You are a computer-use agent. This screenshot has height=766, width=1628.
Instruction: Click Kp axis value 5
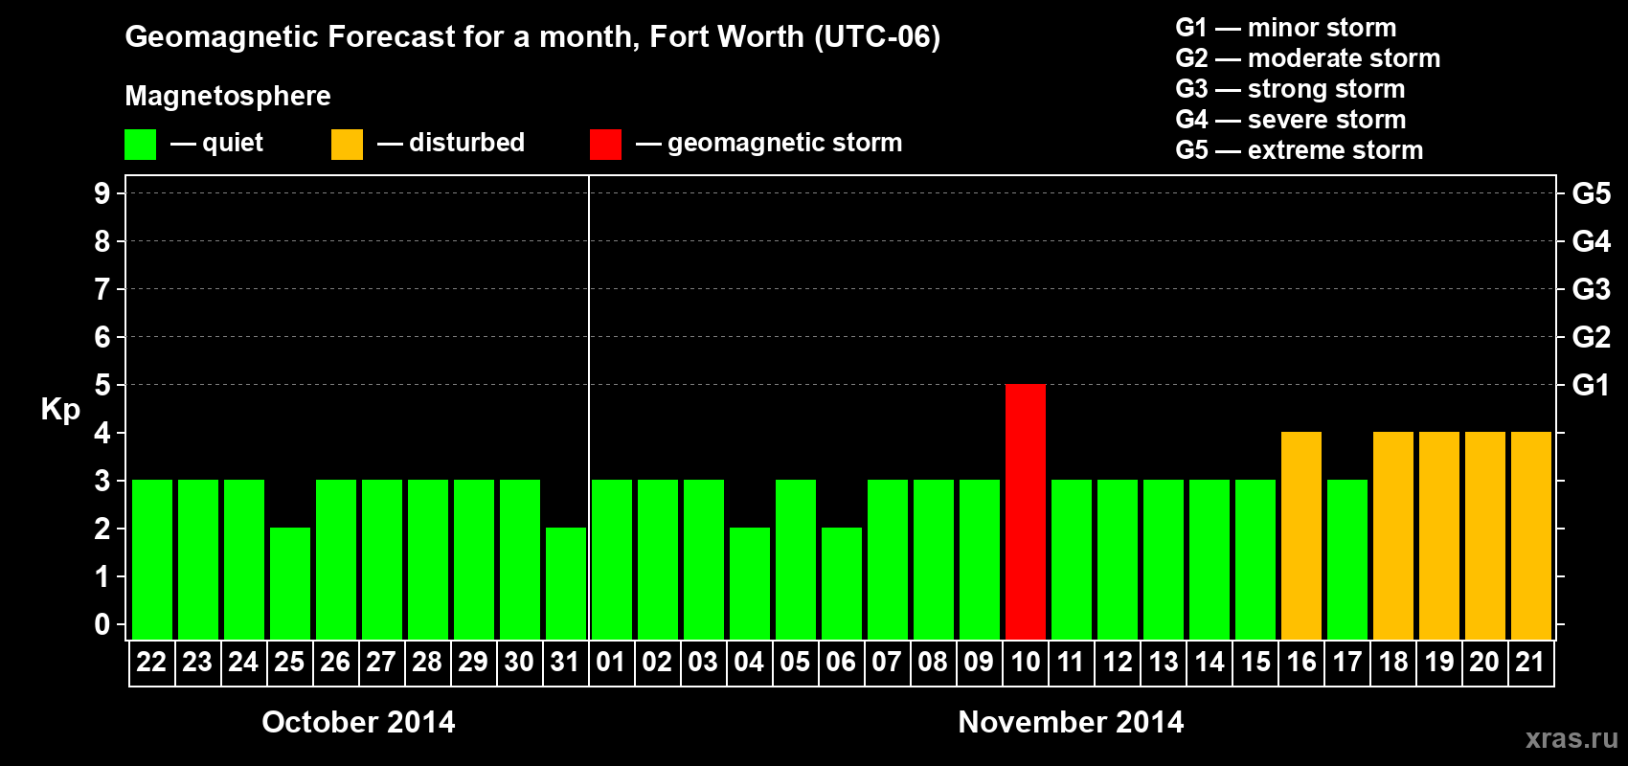click(102, 385)
